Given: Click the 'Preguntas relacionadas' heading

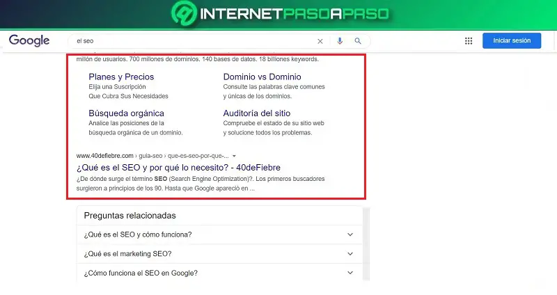Looking at the screenshot, I should [130, 216].
